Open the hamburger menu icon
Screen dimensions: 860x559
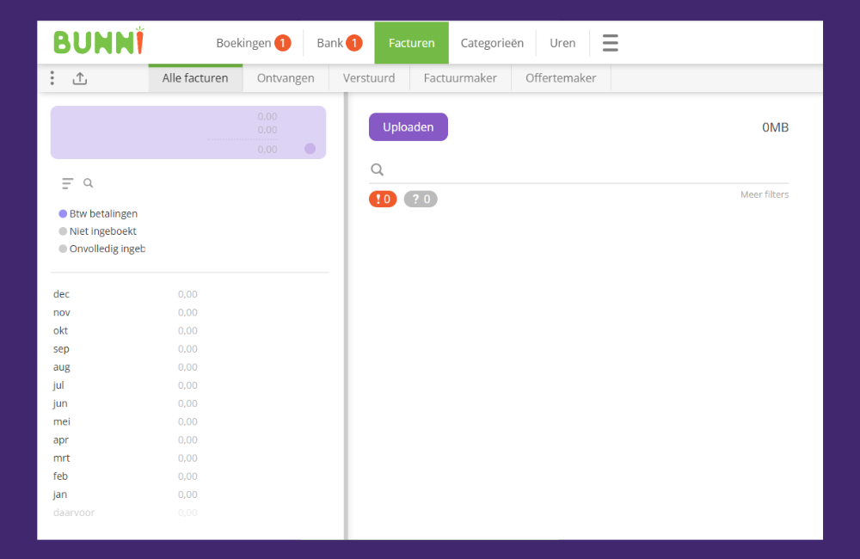click(x=610, y=43)
